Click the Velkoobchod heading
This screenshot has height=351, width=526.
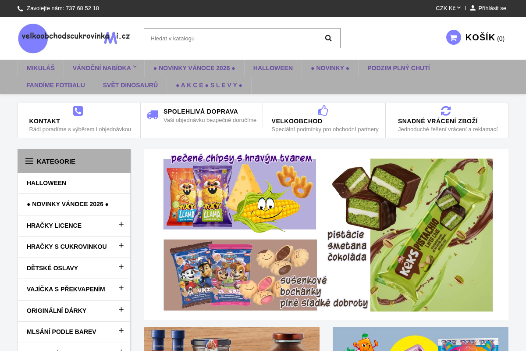pos(297,121)
